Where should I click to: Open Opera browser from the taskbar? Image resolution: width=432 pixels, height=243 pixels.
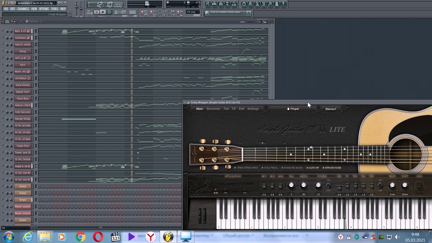(98, 237)
